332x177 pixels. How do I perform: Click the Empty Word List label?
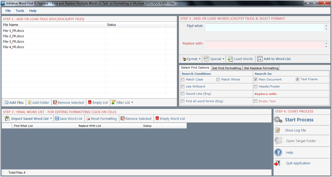click(x=172, y=119)
